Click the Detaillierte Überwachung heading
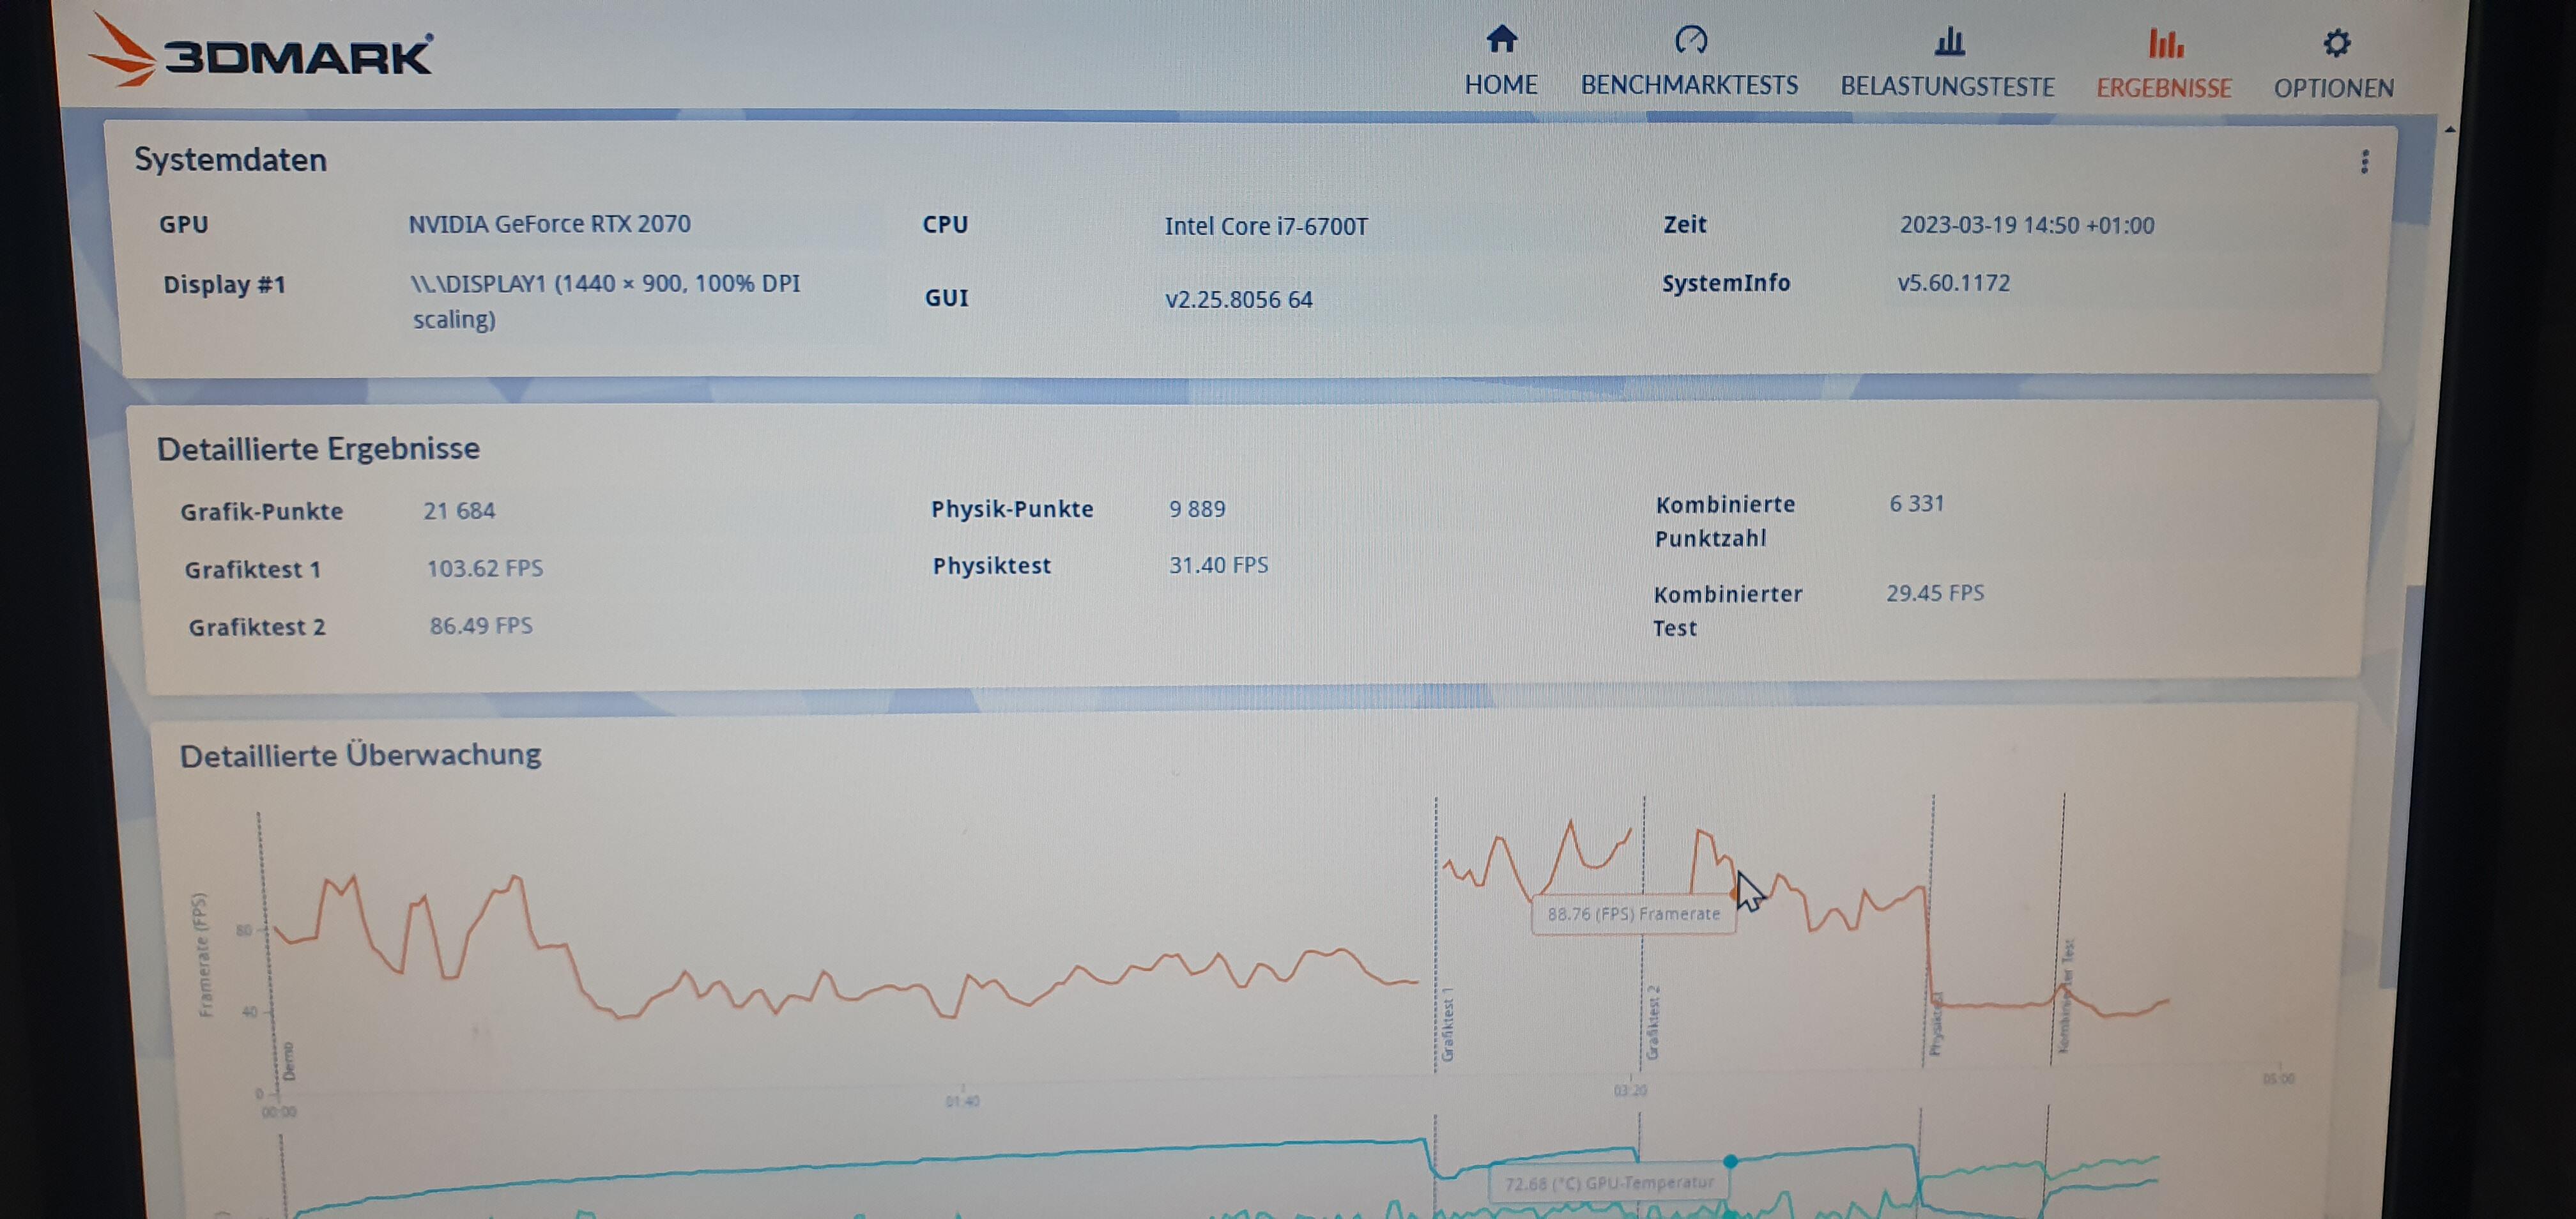The image size is (2576, 1219). pyautogui.click(x=360, y=755)
